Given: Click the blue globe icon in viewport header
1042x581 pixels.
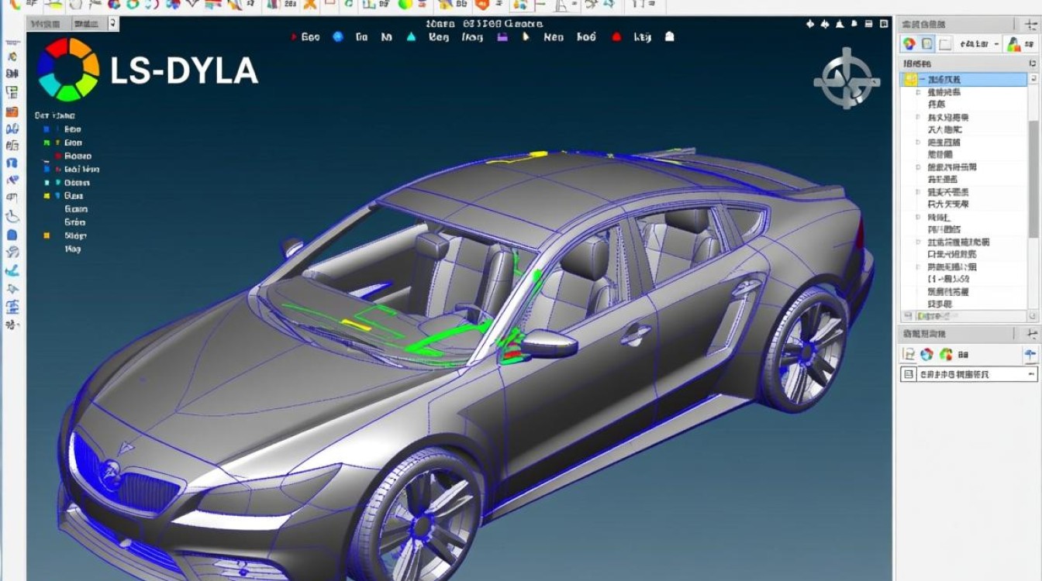Looking at the screenshot, I should [337, 36].
